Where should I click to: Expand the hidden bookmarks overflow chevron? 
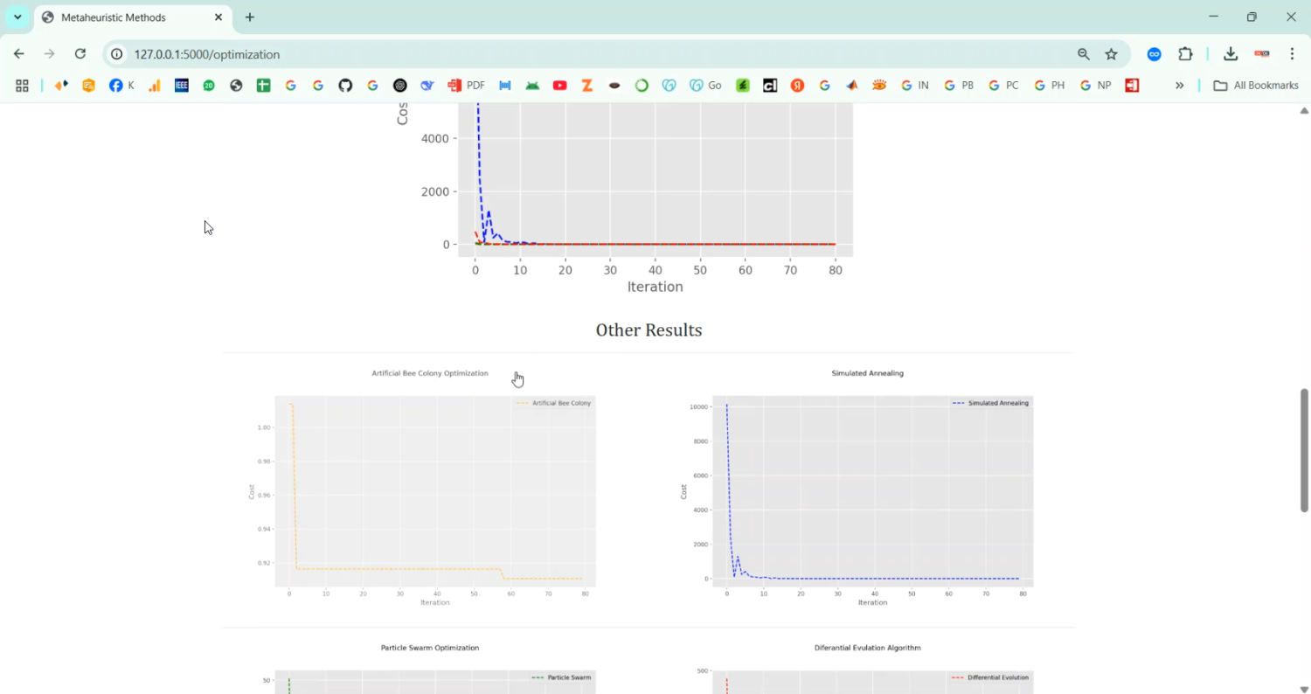pyautogui.click(x=1179, y=86)
